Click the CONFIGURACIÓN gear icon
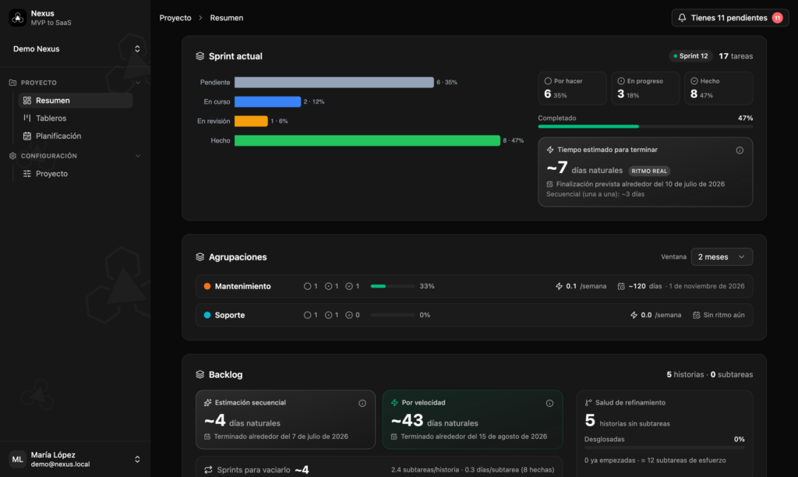The image size is (798, 477). [x=12, y=156]
